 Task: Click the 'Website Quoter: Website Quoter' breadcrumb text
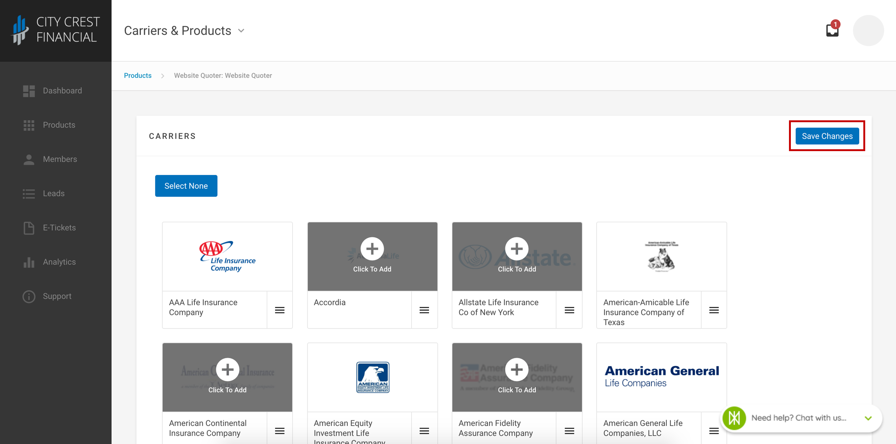pos(223,76)
